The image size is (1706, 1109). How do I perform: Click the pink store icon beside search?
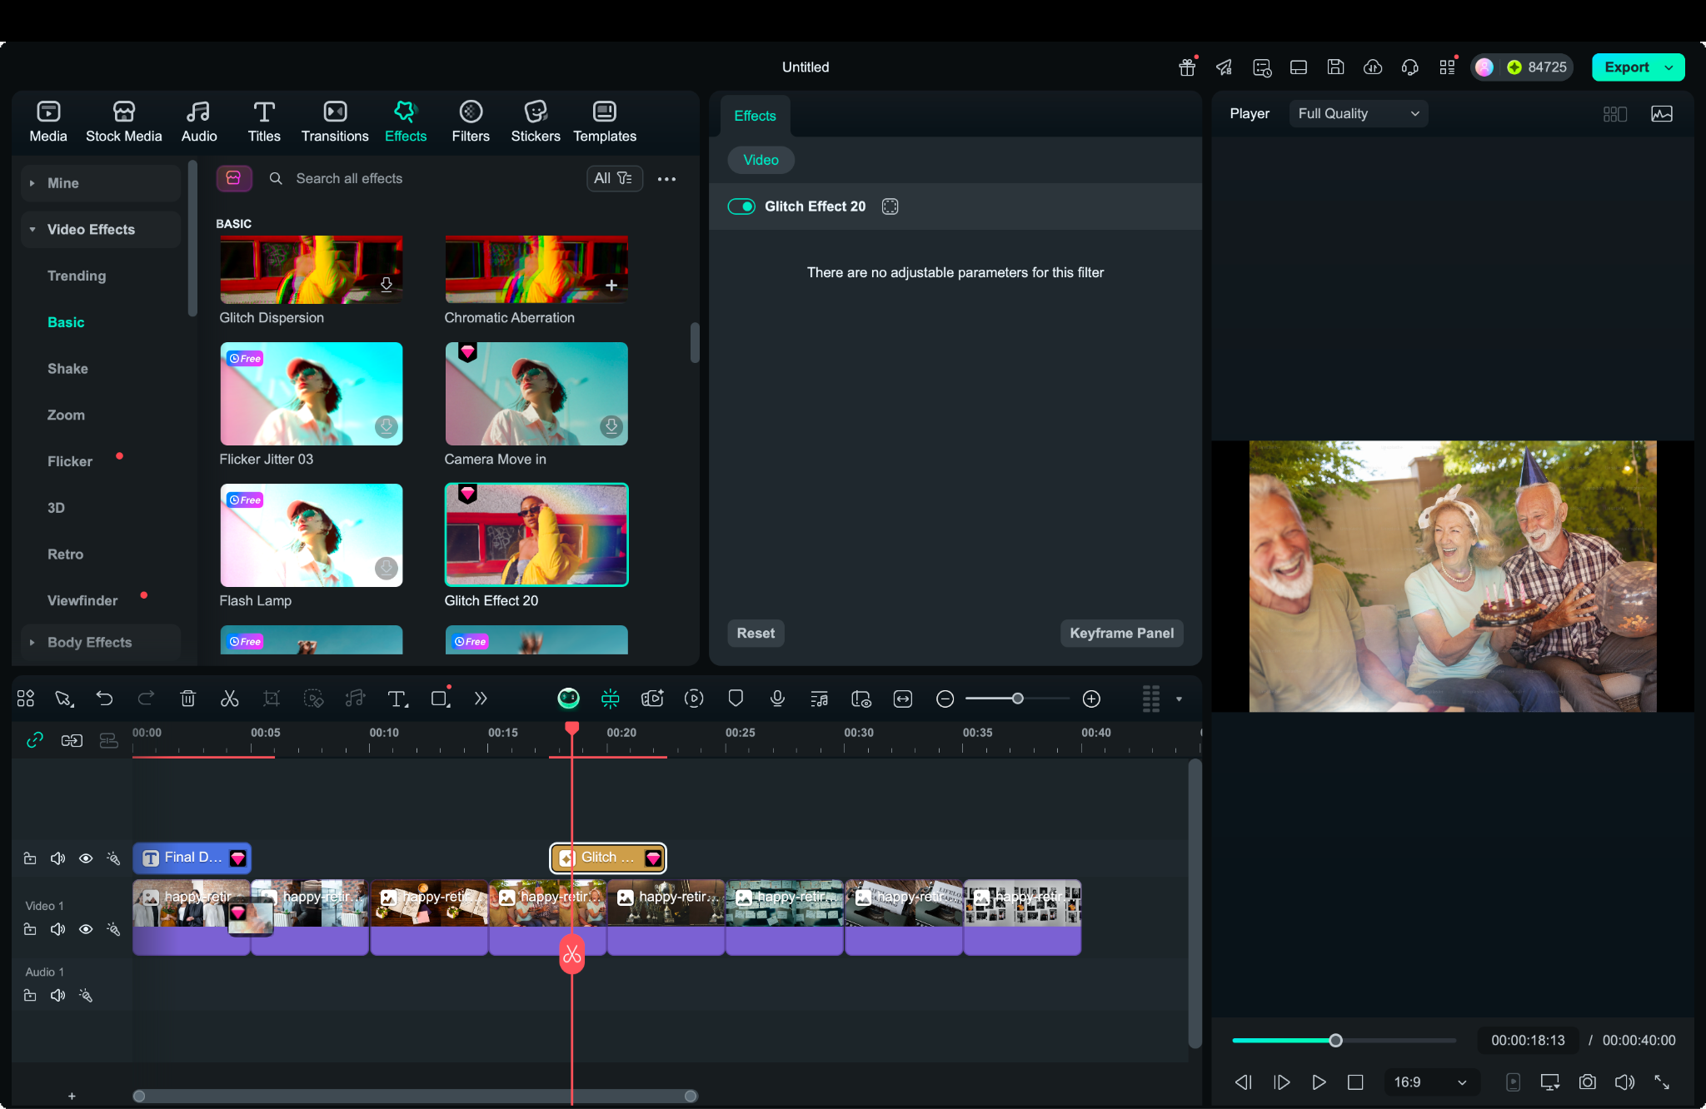[234, 178]
